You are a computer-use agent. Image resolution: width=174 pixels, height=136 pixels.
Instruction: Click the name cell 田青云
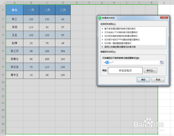(15, 59)
